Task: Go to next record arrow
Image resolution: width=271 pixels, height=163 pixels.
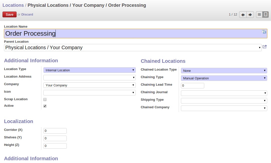Action: click(x=250, y=15)
